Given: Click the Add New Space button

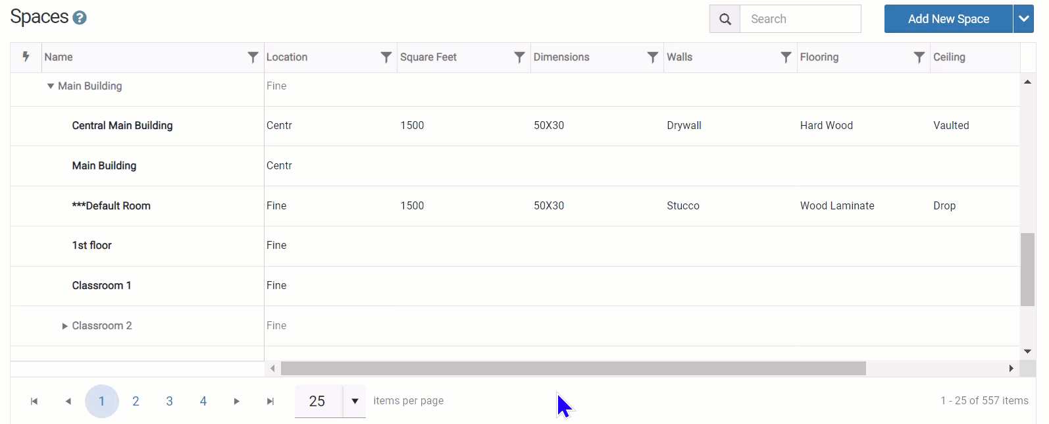Looking at the screenshot, I should pos(948,19).
